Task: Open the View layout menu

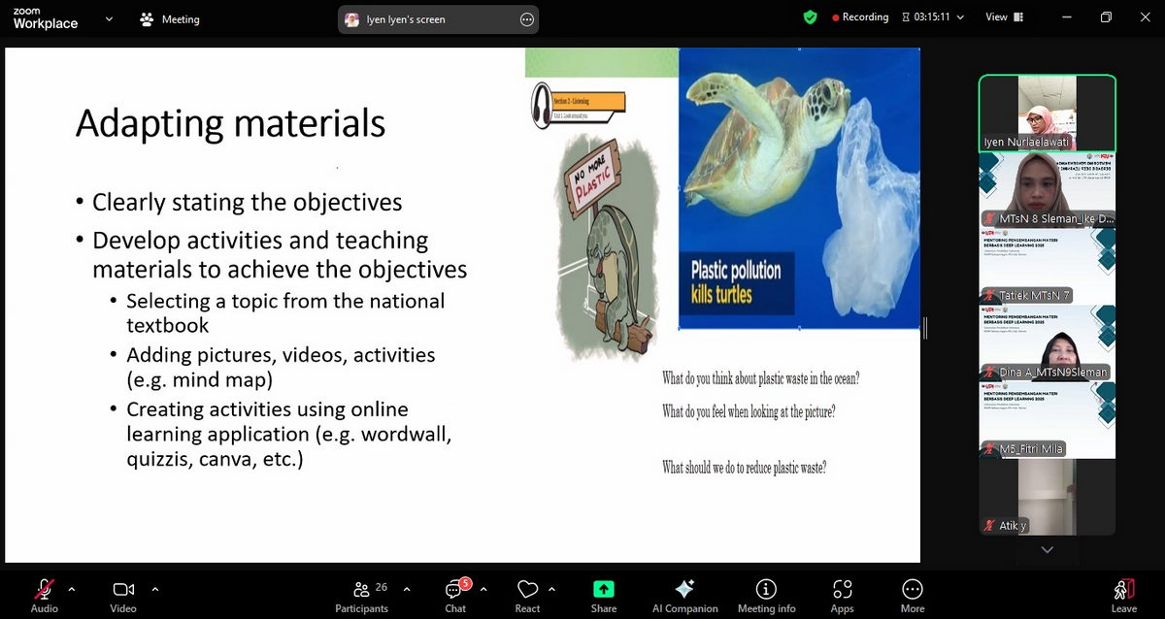Action: pyautogui.click(x=1002, y=17)
